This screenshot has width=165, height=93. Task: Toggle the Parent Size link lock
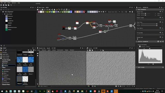pyautogui.click(x=120, y=12)
